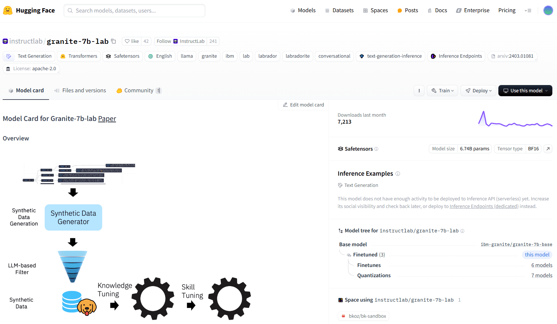Image resolution: width=557 pixels, height=324 pixels.
Task: Open the user profile avatar
Action: pos(548,11)
